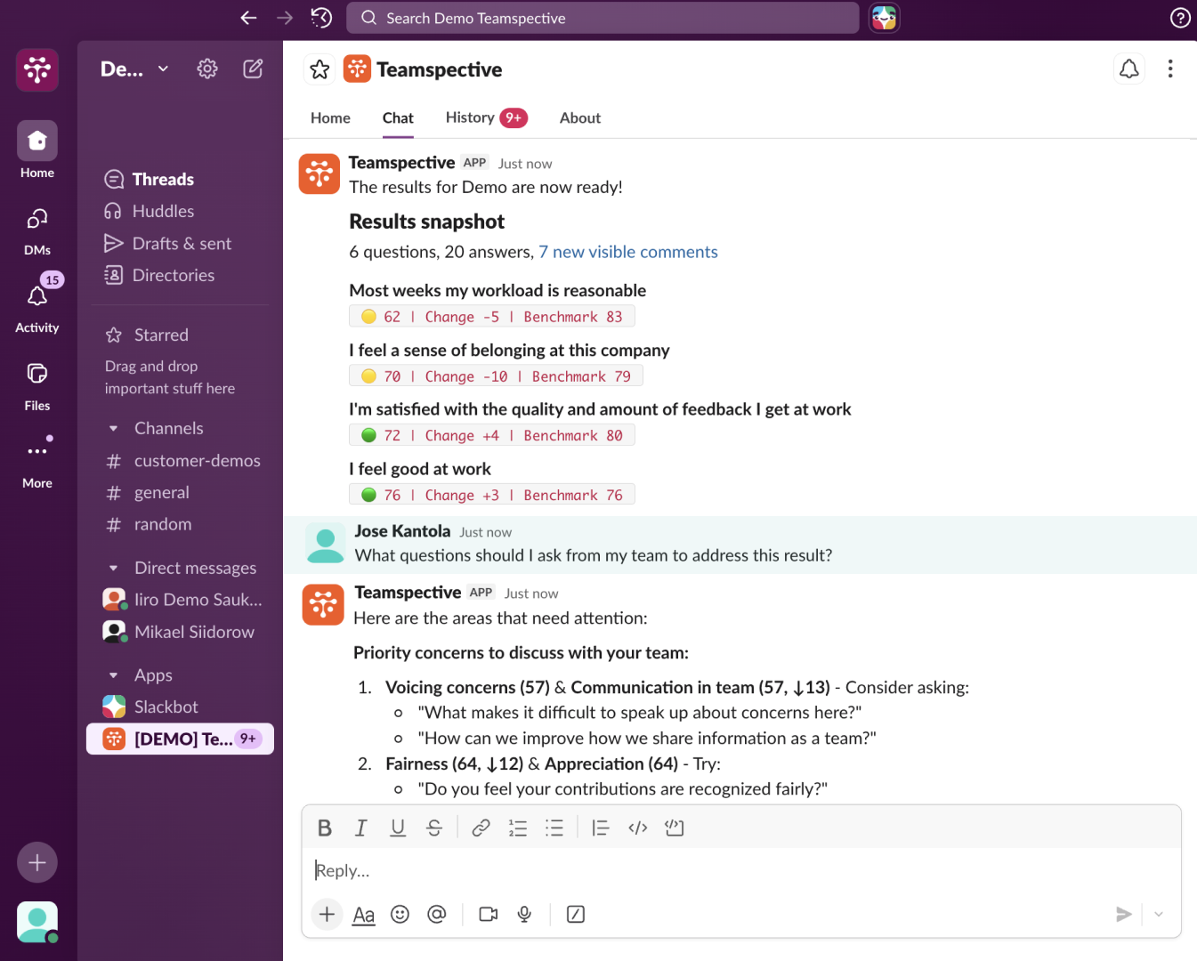Image resolution: width=1197 pixels, height=961 pixels.
Task: Open your profile avatar at bottom left
Action: click(x=37, y=922)
